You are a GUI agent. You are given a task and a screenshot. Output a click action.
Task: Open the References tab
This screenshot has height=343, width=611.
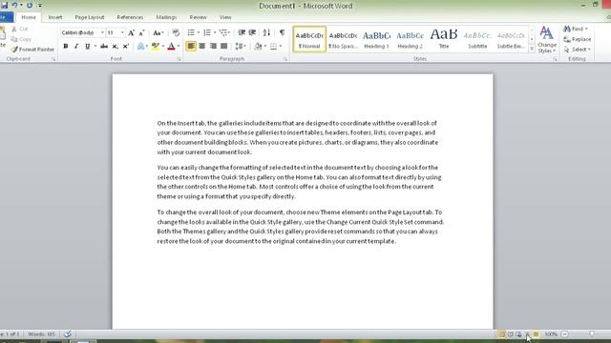(x=130, y=17)
